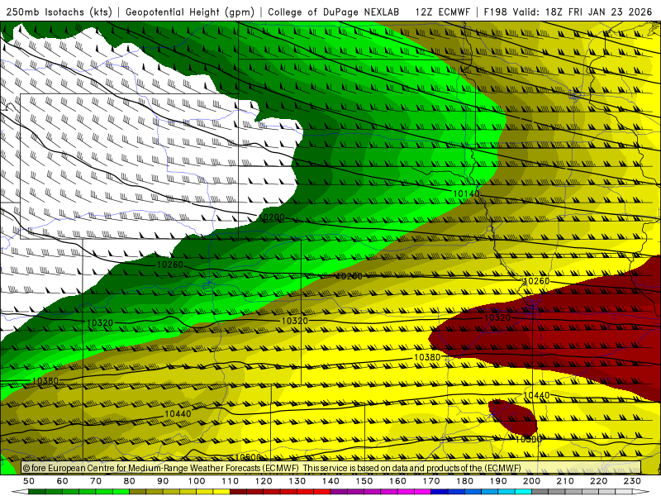
Task: Click the 100 value on color scale
Action: pyautogui.click(x=197, y=481)
